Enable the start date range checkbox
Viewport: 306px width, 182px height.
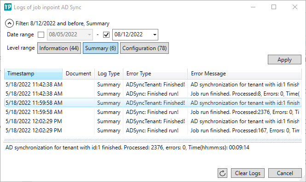point(41,34)
